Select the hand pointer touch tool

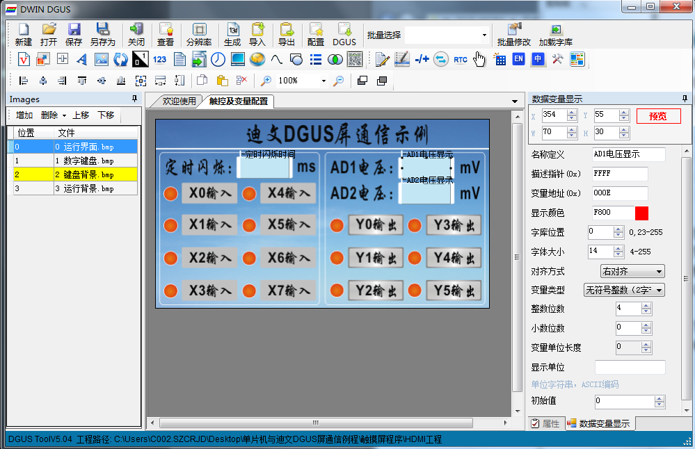pos(479,59)
